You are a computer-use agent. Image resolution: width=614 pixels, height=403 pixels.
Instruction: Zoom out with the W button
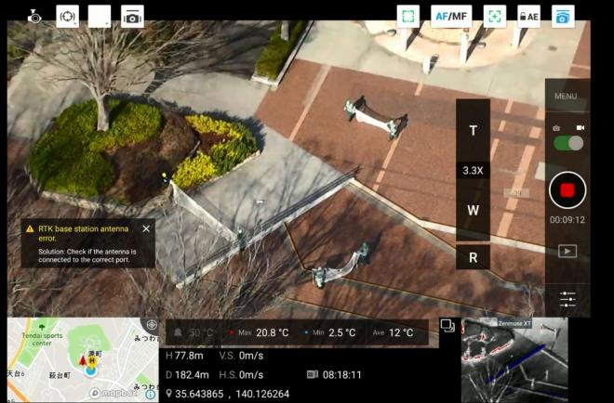(473, 210)
